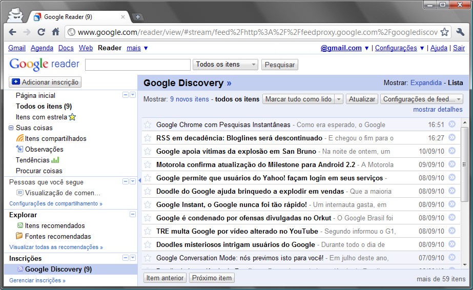Open Tendências chart icon
The height and width of the screenshot is (290, 473).
55,159
